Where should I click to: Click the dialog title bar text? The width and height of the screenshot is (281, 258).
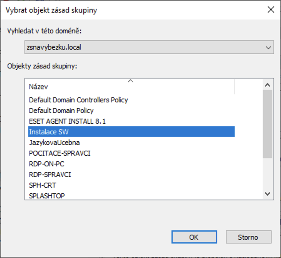[52, 10]
